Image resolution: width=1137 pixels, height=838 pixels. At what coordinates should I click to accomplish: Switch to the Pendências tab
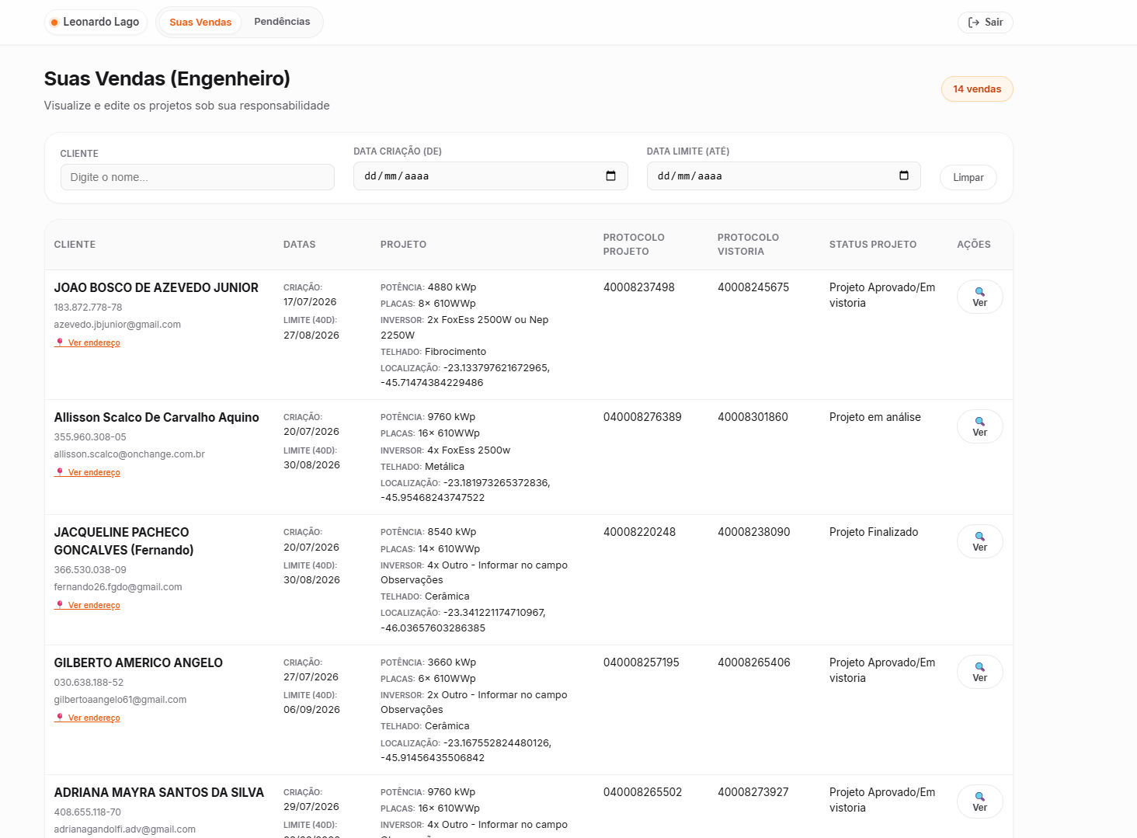point(282,22)
